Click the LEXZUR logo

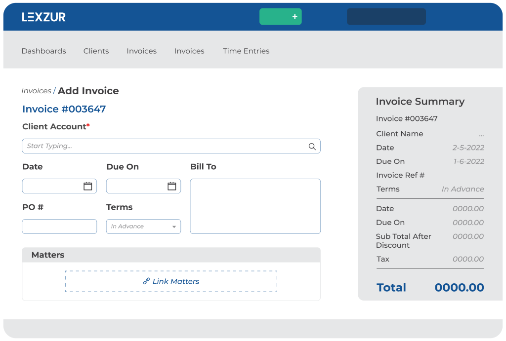pos(43,17)
